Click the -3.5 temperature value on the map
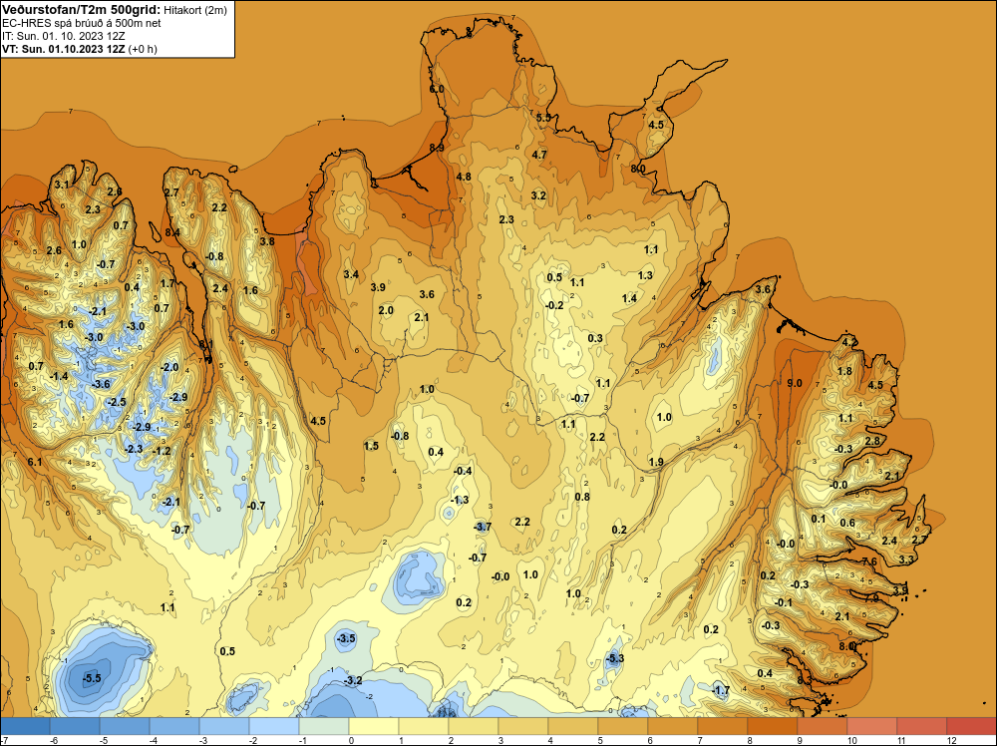The image size is (997, 746). click(346, 638)
